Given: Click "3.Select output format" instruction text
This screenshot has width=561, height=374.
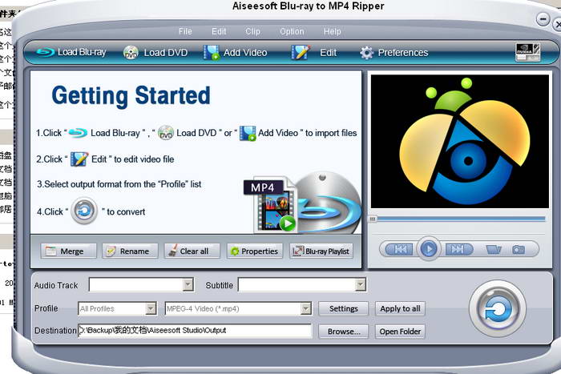Looking at the screenshot, I should click(x=119, y=184).
